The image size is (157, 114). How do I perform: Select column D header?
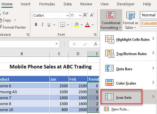(78, 54)
